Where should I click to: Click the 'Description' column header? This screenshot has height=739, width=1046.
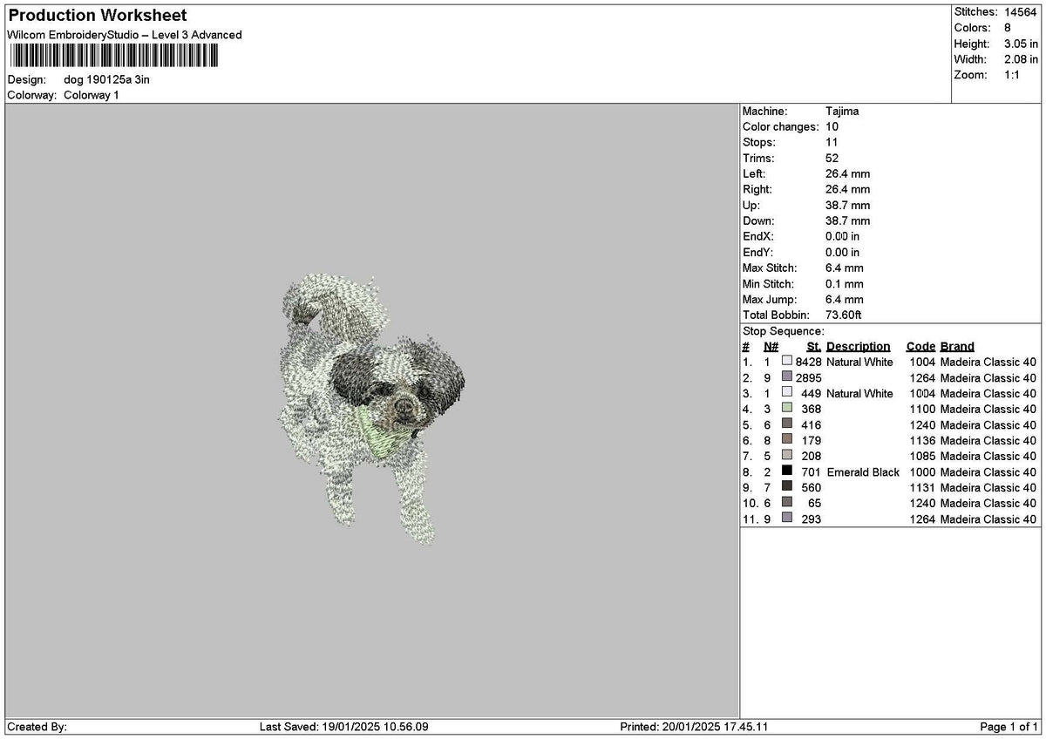[x=859, y=347]
